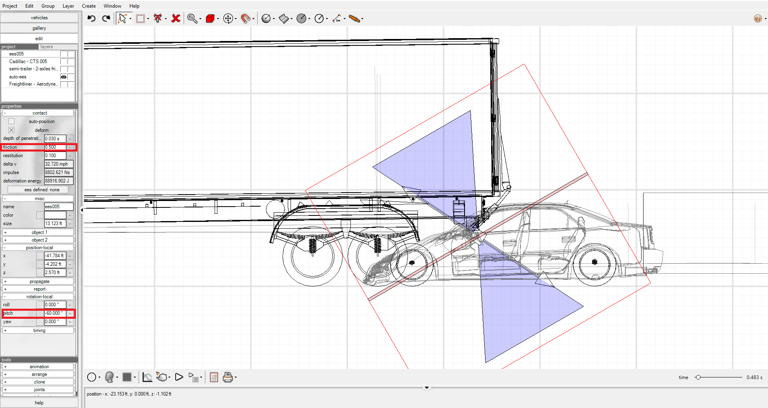Toggle first box for Cadillac - CTS 005

(63, 62)
